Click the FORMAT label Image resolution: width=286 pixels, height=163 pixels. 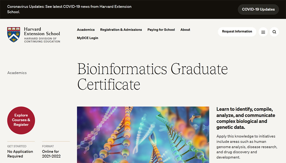pyautogui.click(x=48, y=146)
